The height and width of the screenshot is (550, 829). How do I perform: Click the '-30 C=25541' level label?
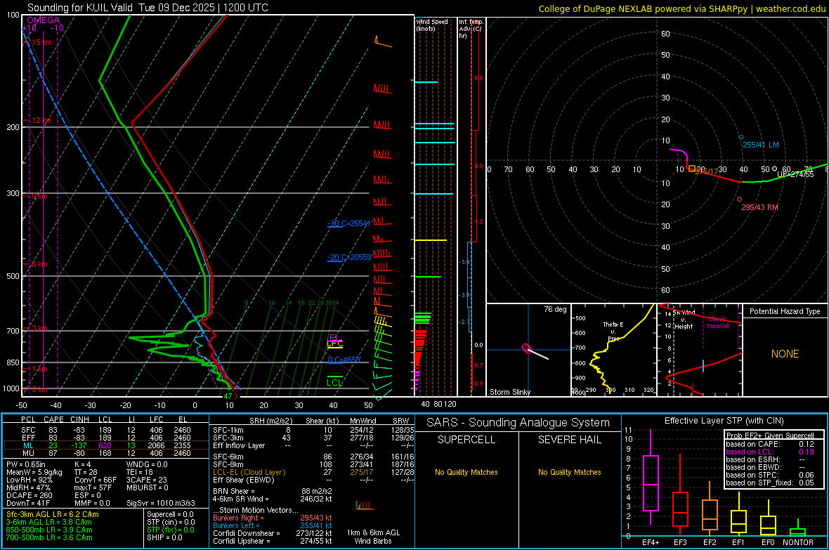point(349,223)
